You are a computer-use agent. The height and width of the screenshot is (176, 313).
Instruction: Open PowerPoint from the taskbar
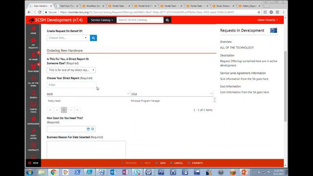click(x=245, y=172)
